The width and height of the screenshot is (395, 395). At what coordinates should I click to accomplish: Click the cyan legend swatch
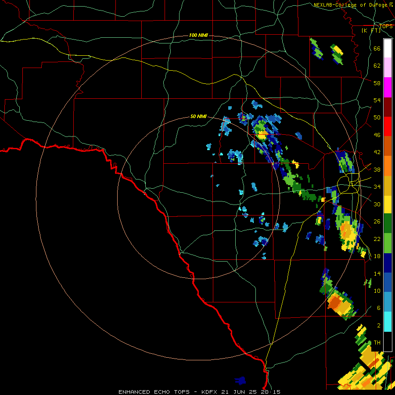point(388,322)
